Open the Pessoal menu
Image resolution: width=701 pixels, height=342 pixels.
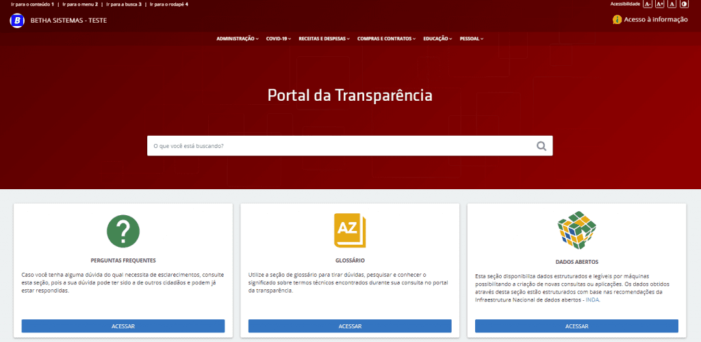[x=471, y=39]
